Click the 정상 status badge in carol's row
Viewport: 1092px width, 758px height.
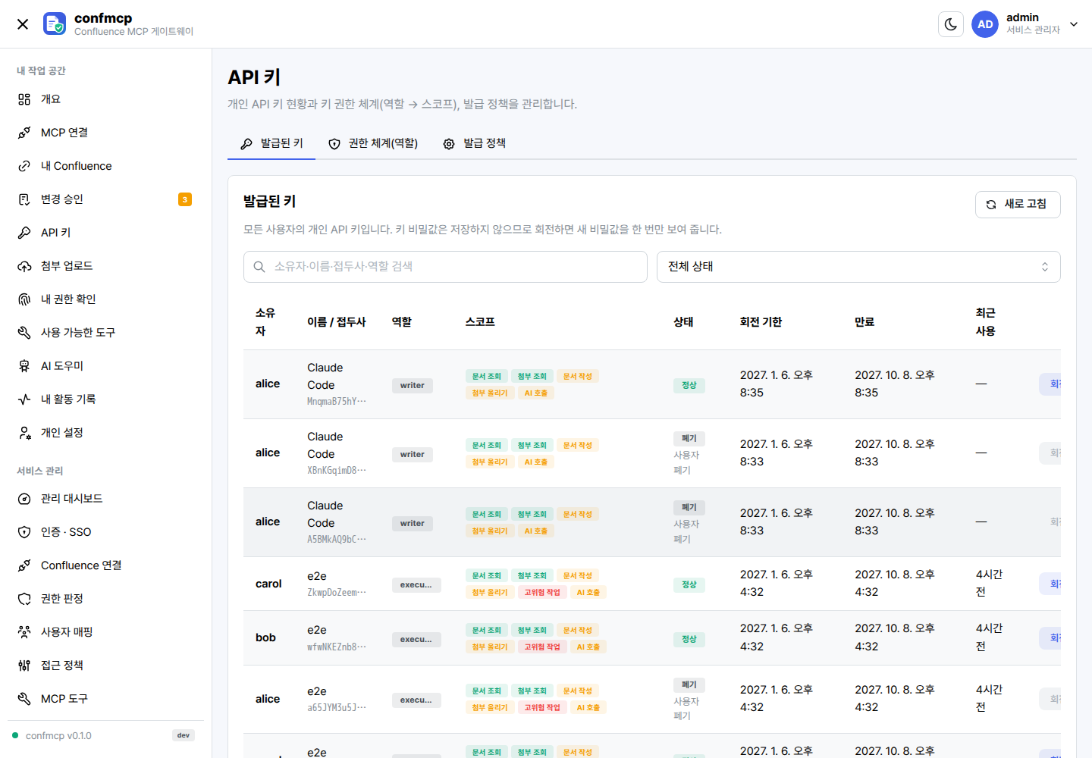pos(689,584)
